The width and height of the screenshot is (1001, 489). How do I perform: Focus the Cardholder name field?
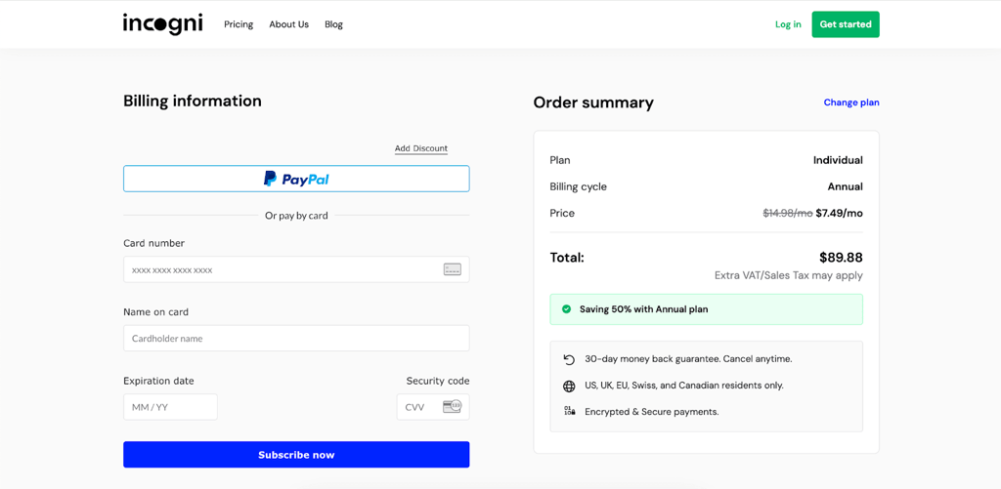[296, 339]
